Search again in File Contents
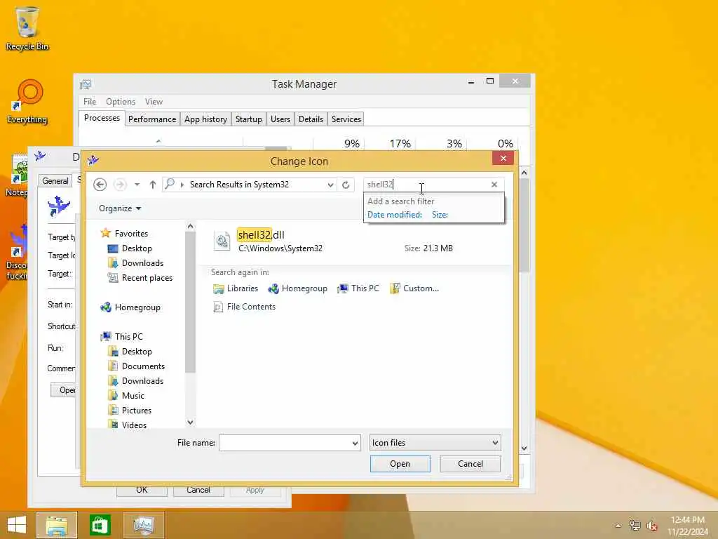Image resolution: width=718 pixels, height=539 pixels. tap(245, 307)
